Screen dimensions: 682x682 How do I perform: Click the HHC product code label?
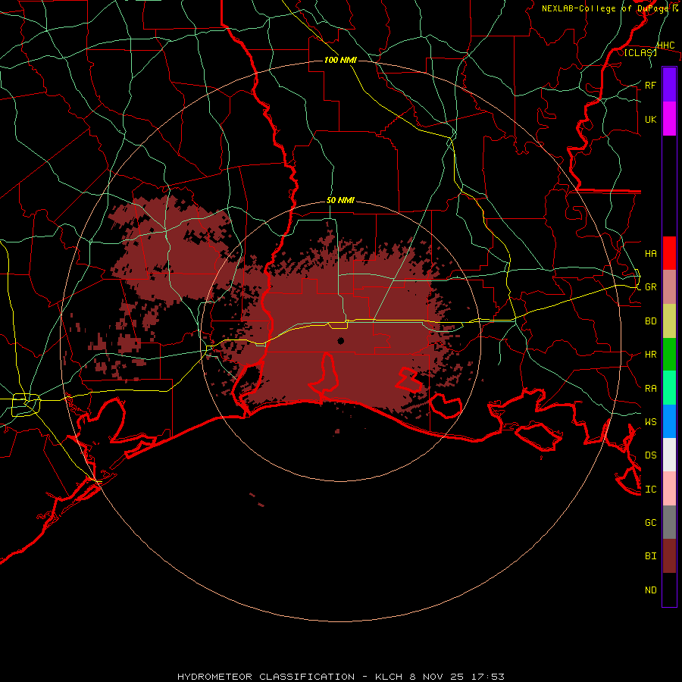coord(665,45)
